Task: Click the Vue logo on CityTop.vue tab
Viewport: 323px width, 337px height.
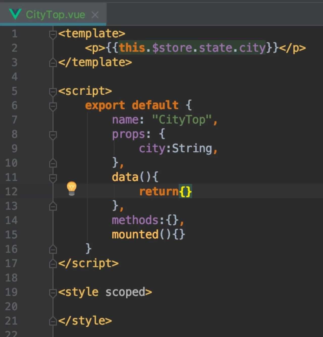Action: (15, 14)
